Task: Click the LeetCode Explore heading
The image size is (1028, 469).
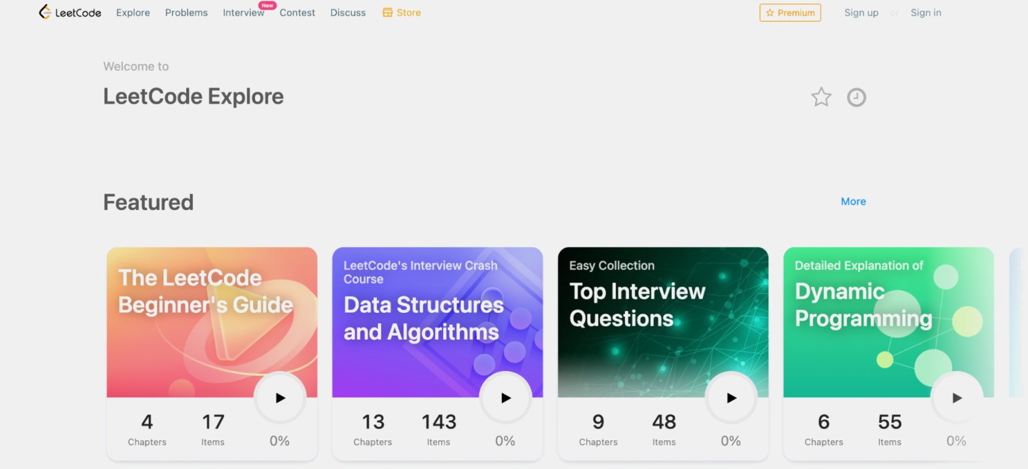Action: [x=194, y=97]
